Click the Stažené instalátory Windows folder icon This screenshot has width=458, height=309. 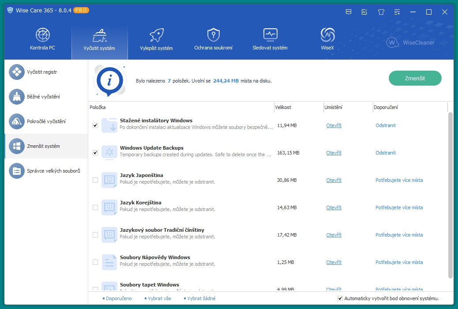109,125
